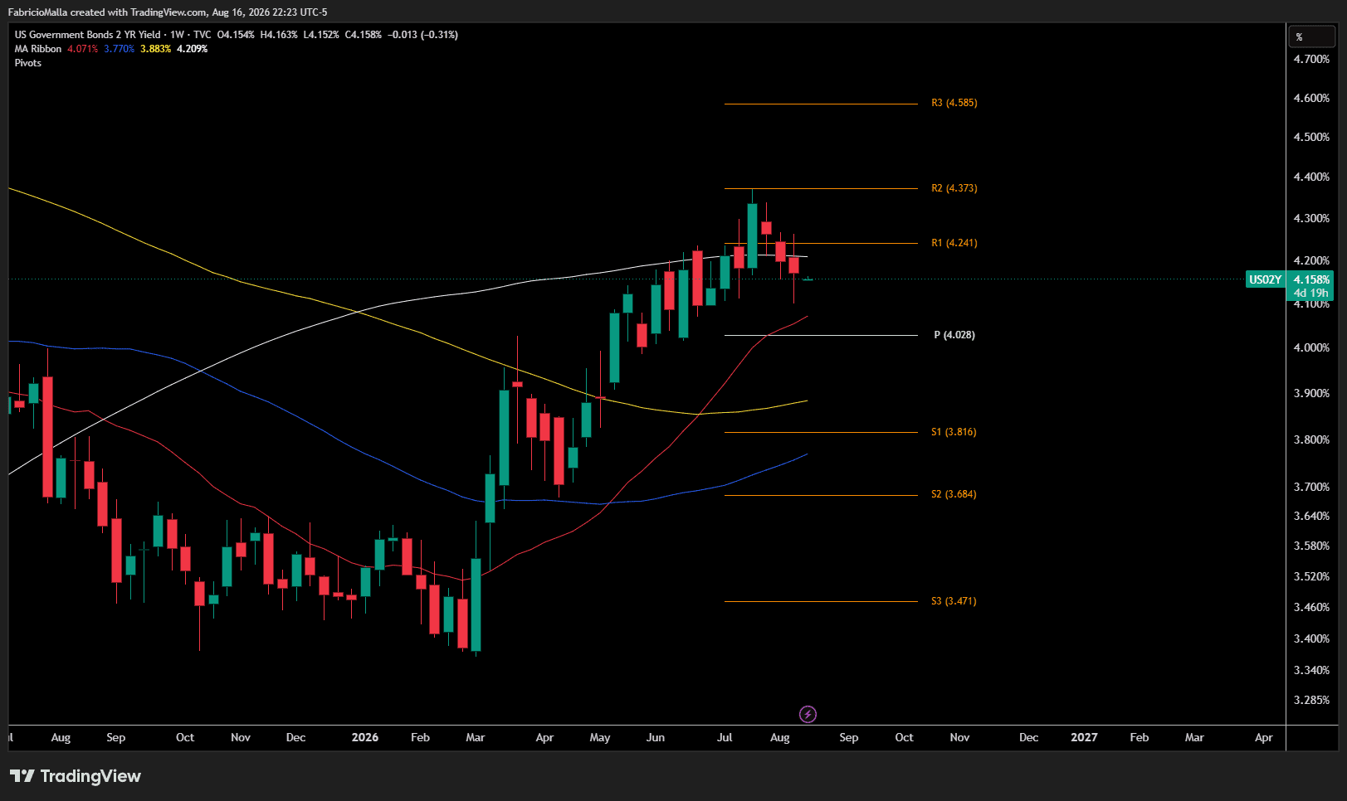Viewport: 1347px width, 801px height.
Task: Select the MA Ribbon indicator label
Action: point(38,49)
